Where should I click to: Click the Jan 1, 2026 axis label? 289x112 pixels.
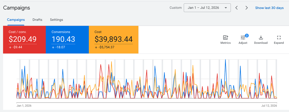point(24,106)
